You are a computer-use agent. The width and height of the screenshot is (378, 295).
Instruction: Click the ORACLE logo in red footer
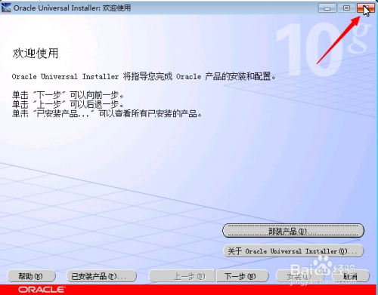tap(42, 290)
